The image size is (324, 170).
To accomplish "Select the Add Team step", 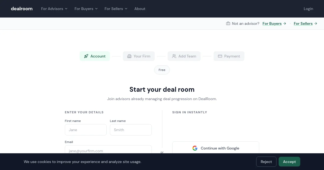I will [x=184, y=56].
